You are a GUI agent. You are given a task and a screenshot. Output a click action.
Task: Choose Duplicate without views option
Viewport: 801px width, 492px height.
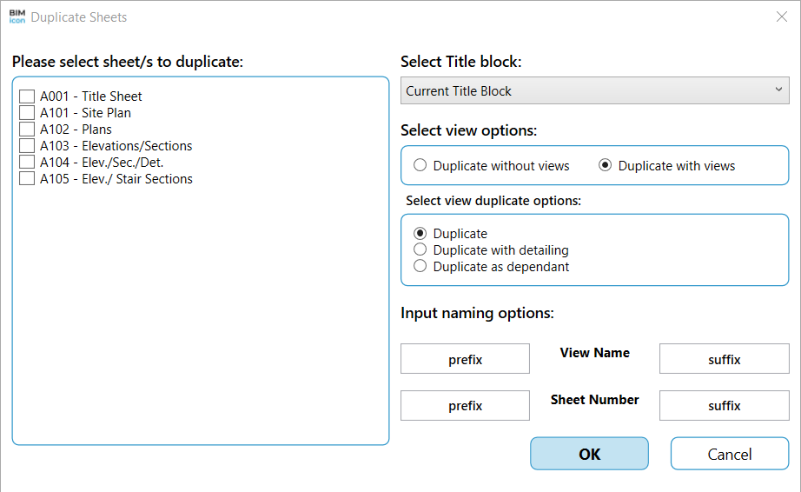420,166
